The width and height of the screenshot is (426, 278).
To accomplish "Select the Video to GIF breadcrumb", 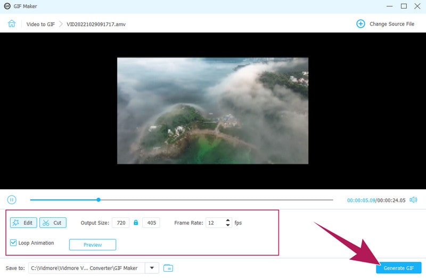I will [x=40, y=24].
